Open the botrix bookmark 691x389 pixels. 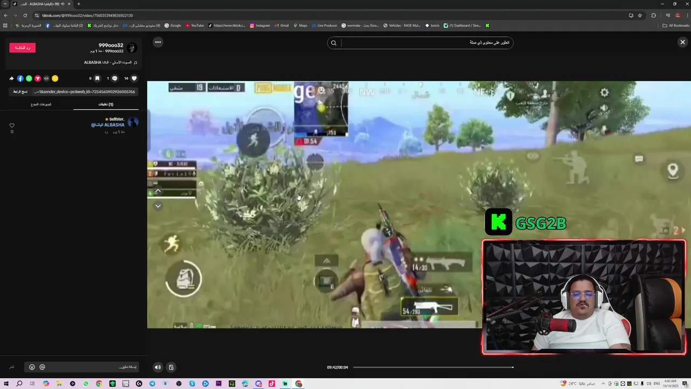(x=432, y=25)
